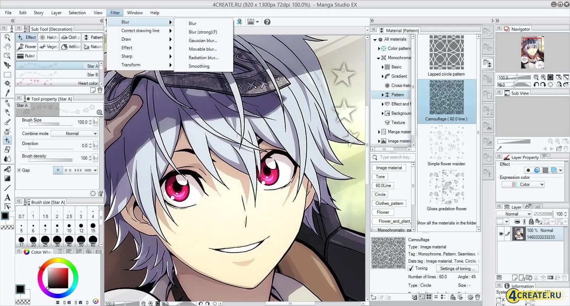570x306 pixels.
Task: Select the Move layer tool
Action: pyautogui.click(x=7, y=65)
